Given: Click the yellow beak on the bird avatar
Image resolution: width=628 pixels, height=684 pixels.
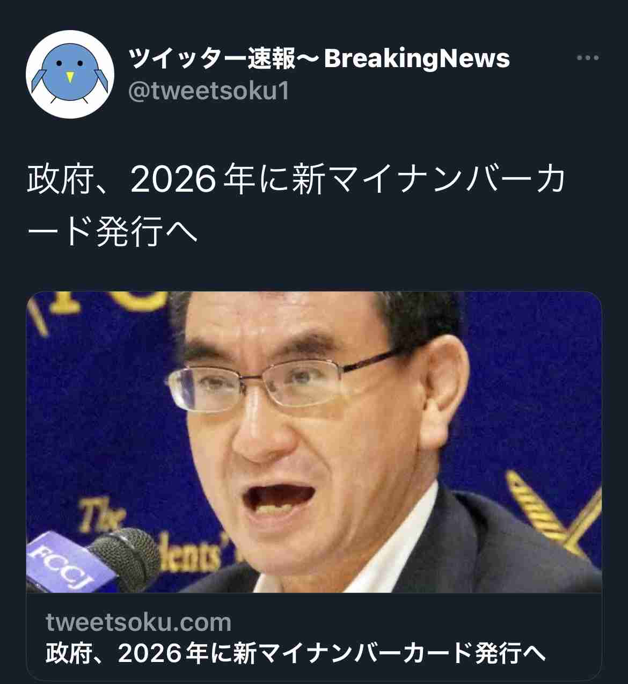Looking at the screenshot, I should 70,77.
